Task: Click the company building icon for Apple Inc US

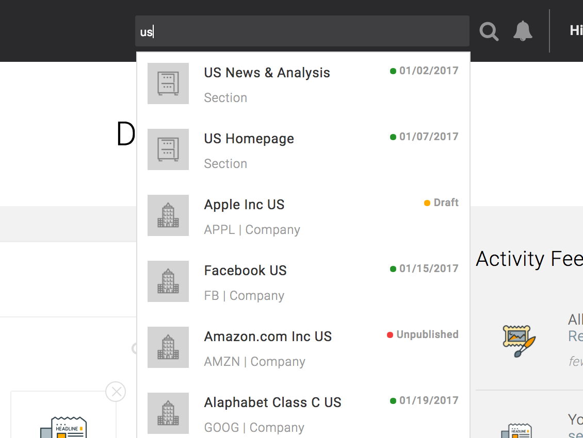Action: [168, 215]
